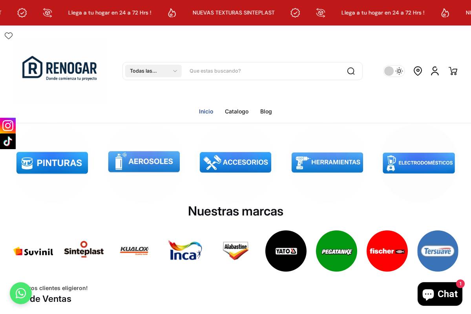Image resolution: width=471 pixels, height=314 pixels.
Task: Open the shopping cart icon
Action: click(x=453, y=71)
